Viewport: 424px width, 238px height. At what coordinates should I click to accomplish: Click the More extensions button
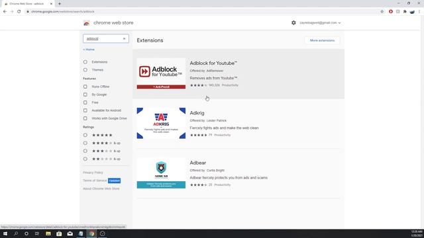click(x=322, y=40)
